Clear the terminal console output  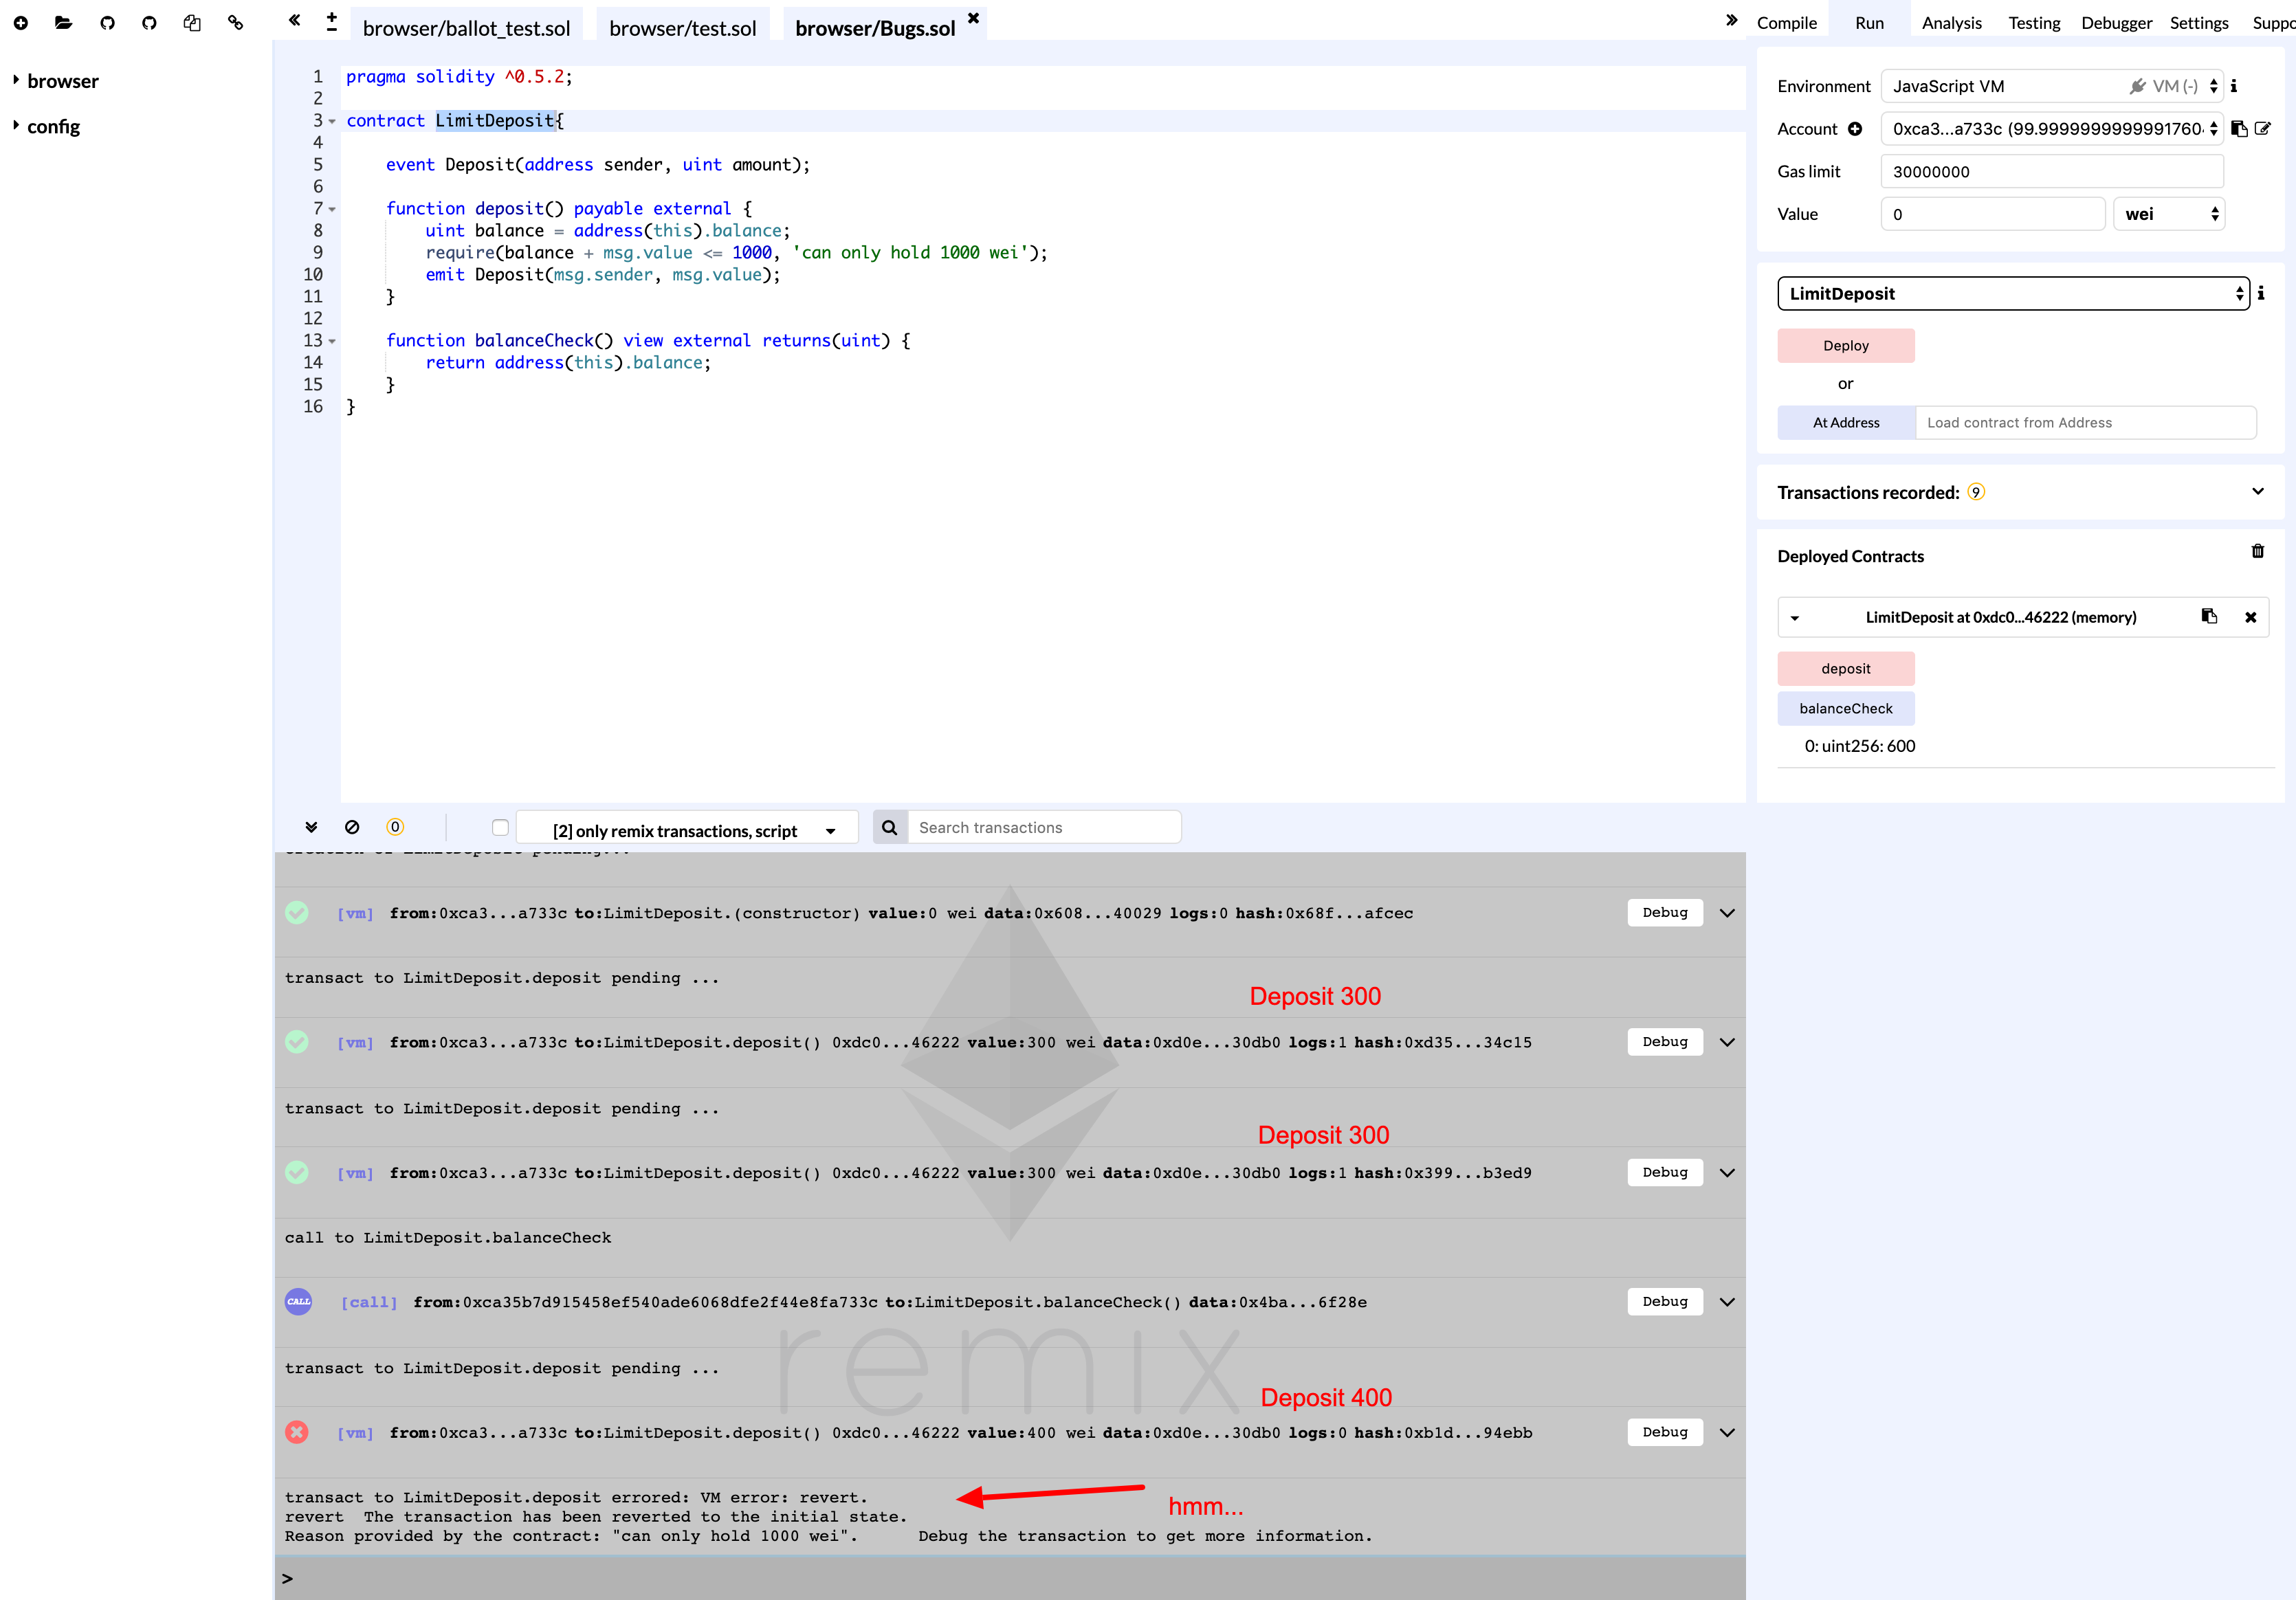click(x=352, y=827)
